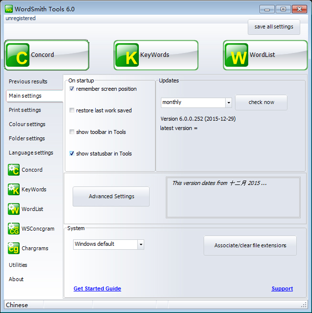Close the WordSmith Tools window
Screen dimensions: 312x313
(299, 9)
